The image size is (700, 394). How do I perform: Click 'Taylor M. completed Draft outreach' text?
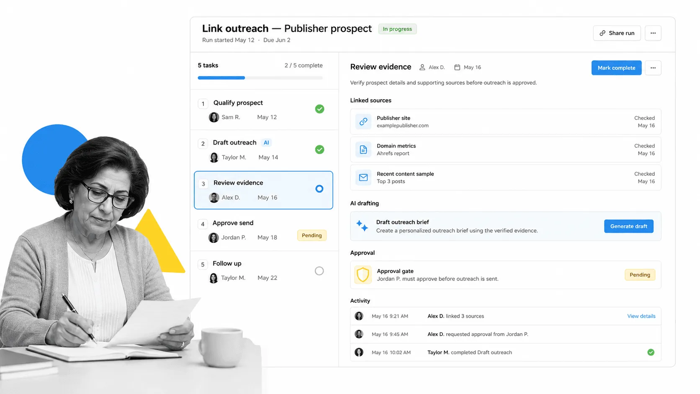469,352
